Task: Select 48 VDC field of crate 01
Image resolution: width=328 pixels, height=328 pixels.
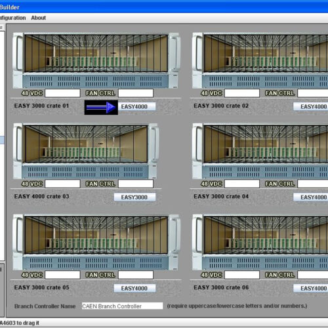Action: (x=62, y=93)
